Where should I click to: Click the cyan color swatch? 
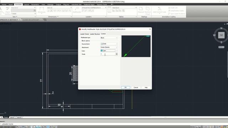(102, 50)
